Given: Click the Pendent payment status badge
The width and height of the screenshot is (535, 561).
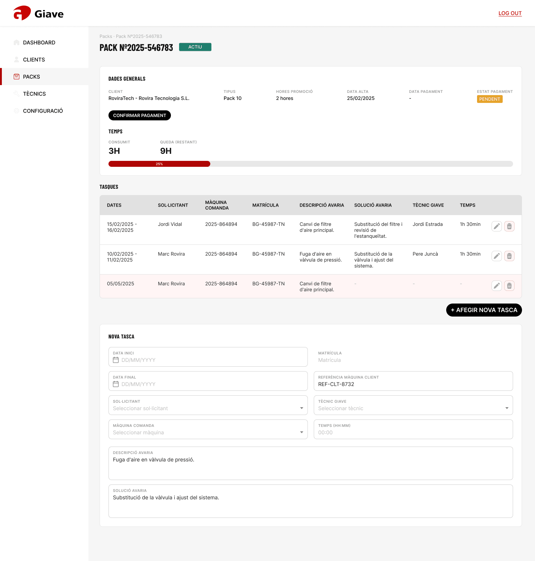Looking at the screenshot, I should 490,99.
